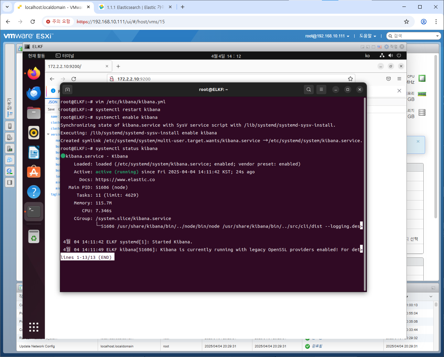Click Chrome's 주의 요함 security warning chip
This screenshot has width=444, height=357.
58,22
